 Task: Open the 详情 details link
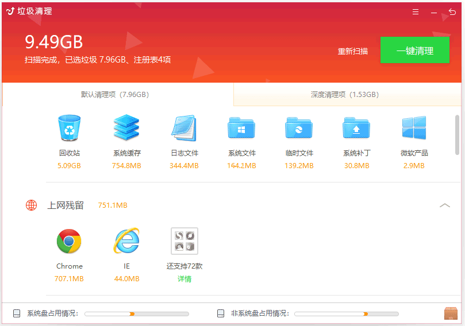185,278
